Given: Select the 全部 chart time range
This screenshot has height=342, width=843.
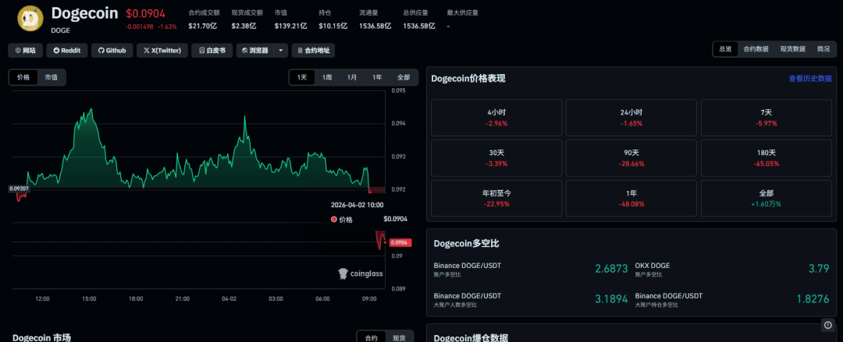Looking at the screenshot, I should tap(403, 77).
